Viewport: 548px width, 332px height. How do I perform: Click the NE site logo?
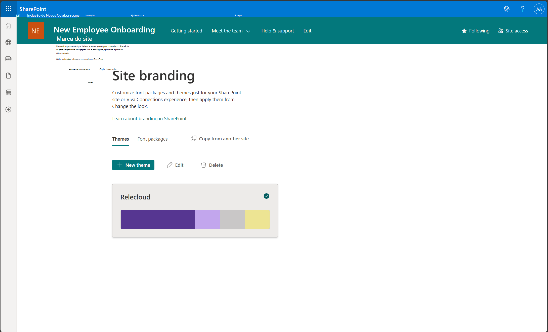[x=35, y=31]
